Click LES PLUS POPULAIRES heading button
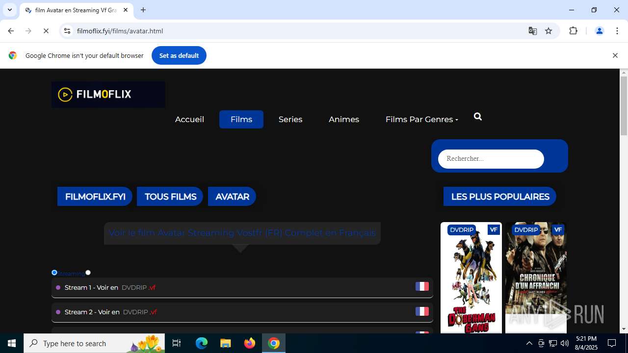The image size is (628, 353). tap(500, 197)
